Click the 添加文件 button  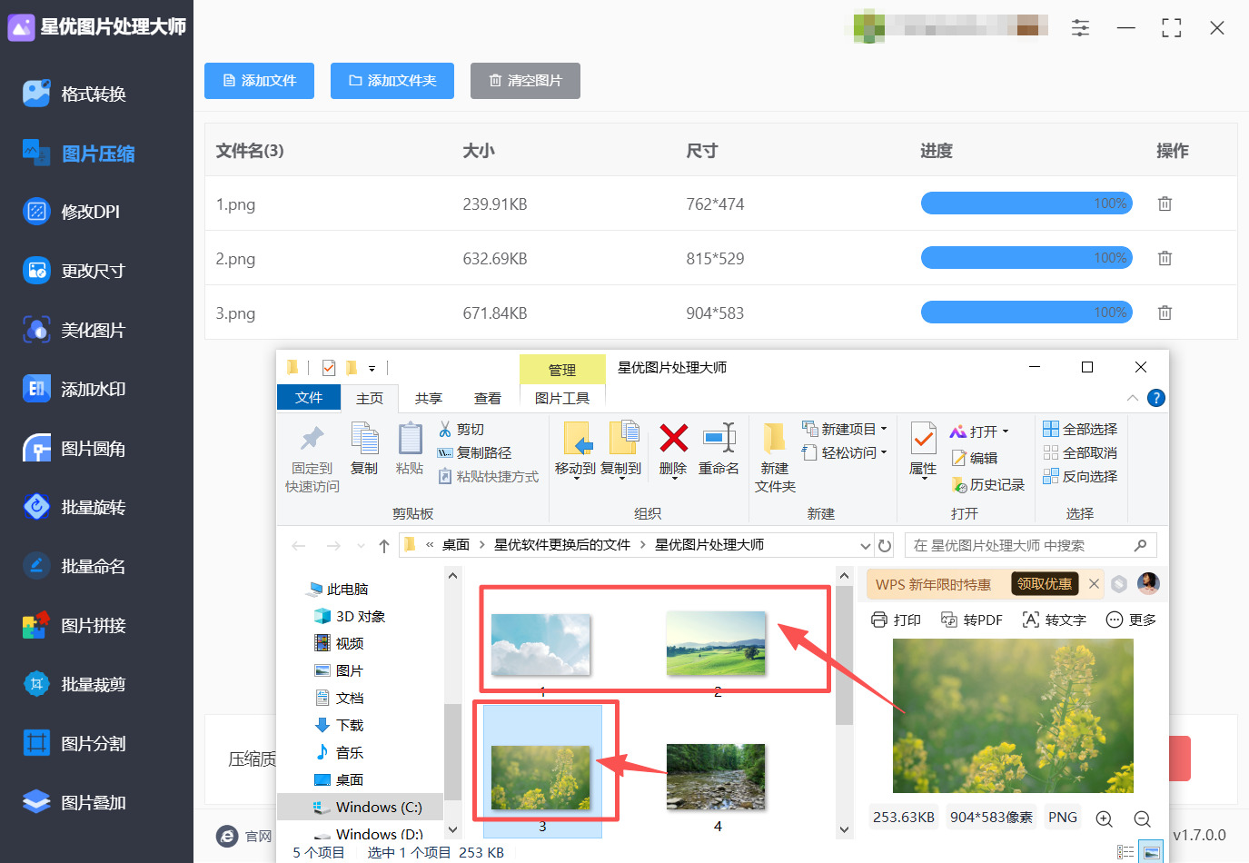(x=260, y=81)
